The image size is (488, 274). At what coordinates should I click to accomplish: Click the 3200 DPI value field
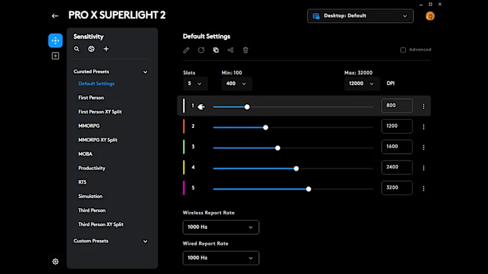397,187
